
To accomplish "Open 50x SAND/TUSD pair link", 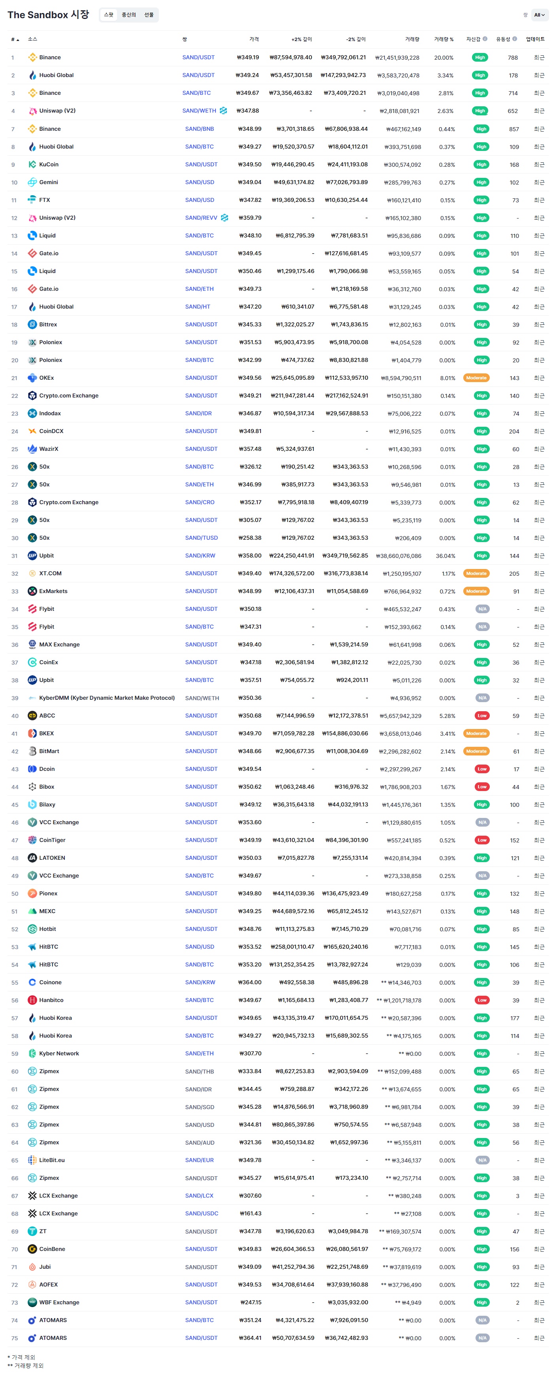I will click(x=201, y=538).
